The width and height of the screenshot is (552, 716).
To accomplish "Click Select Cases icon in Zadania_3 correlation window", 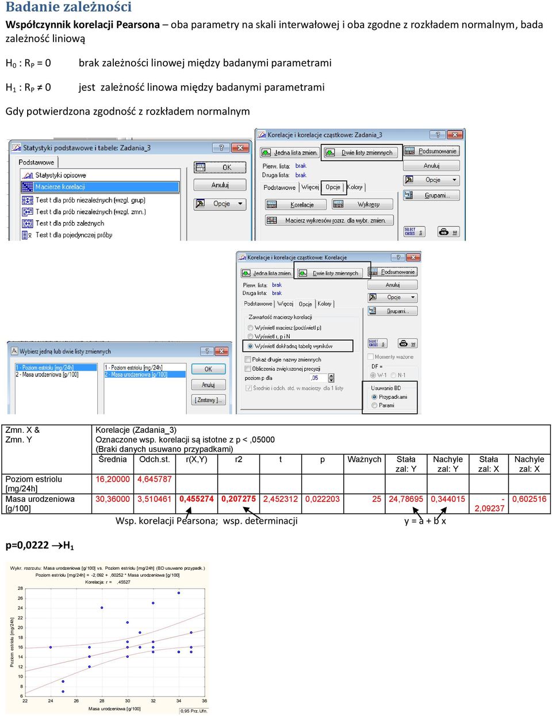I will tap(414, 232).
